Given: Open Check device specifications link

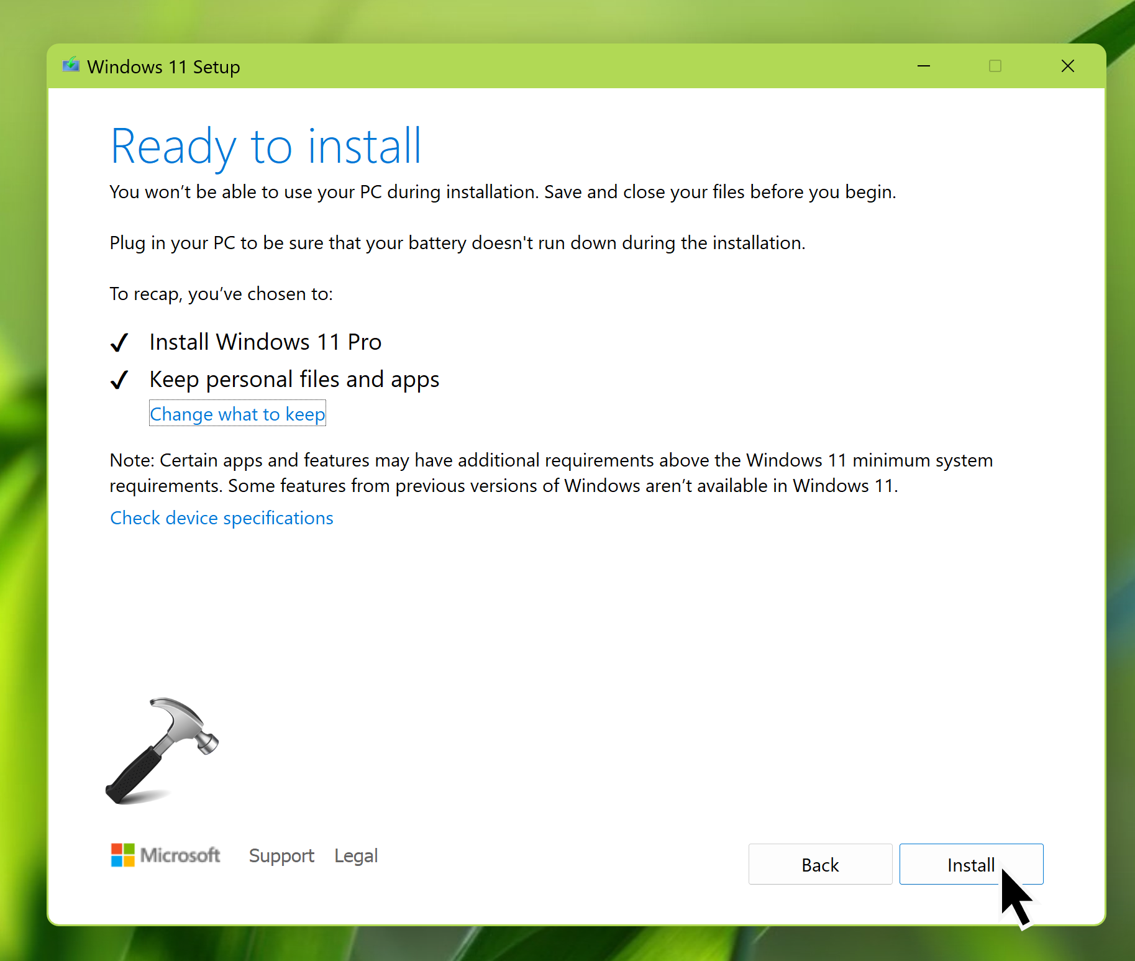Looking at the screenshot, I should 222,518.
